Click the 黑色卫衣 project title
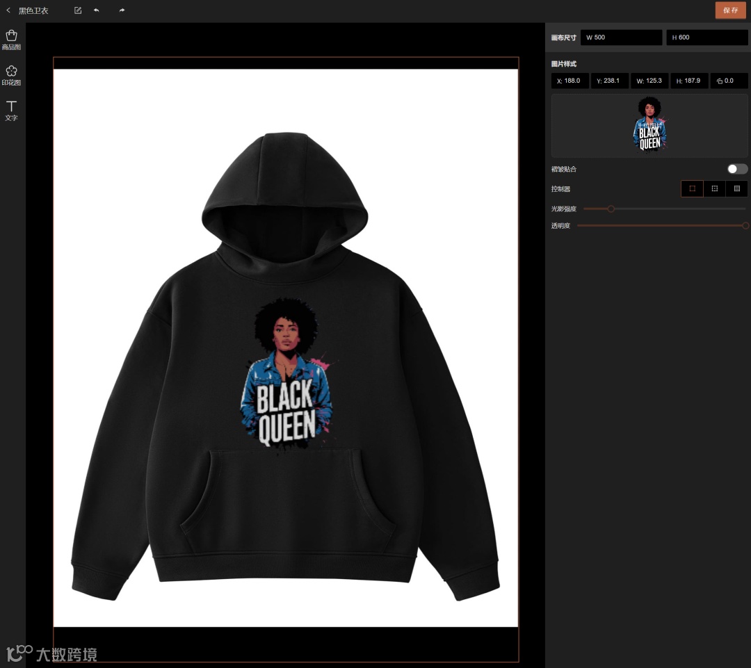The width and height of the screenshot is (751, 668). (33, 10)
